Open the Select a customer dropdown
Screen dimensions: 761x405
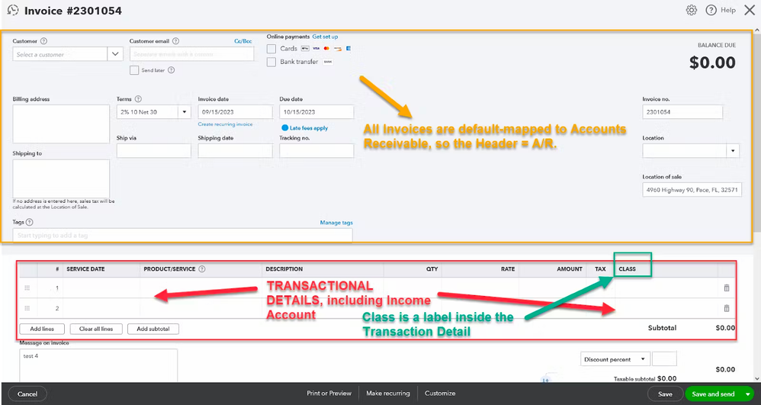pyautogui.click(x=115, y=54)
